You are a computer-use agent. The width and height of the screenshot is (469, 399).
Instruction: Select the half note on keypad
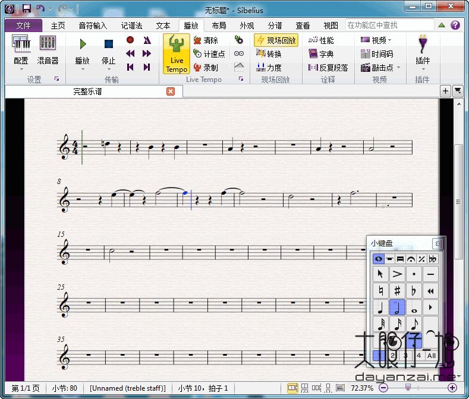pyautogui.click(x=397, y=307)
